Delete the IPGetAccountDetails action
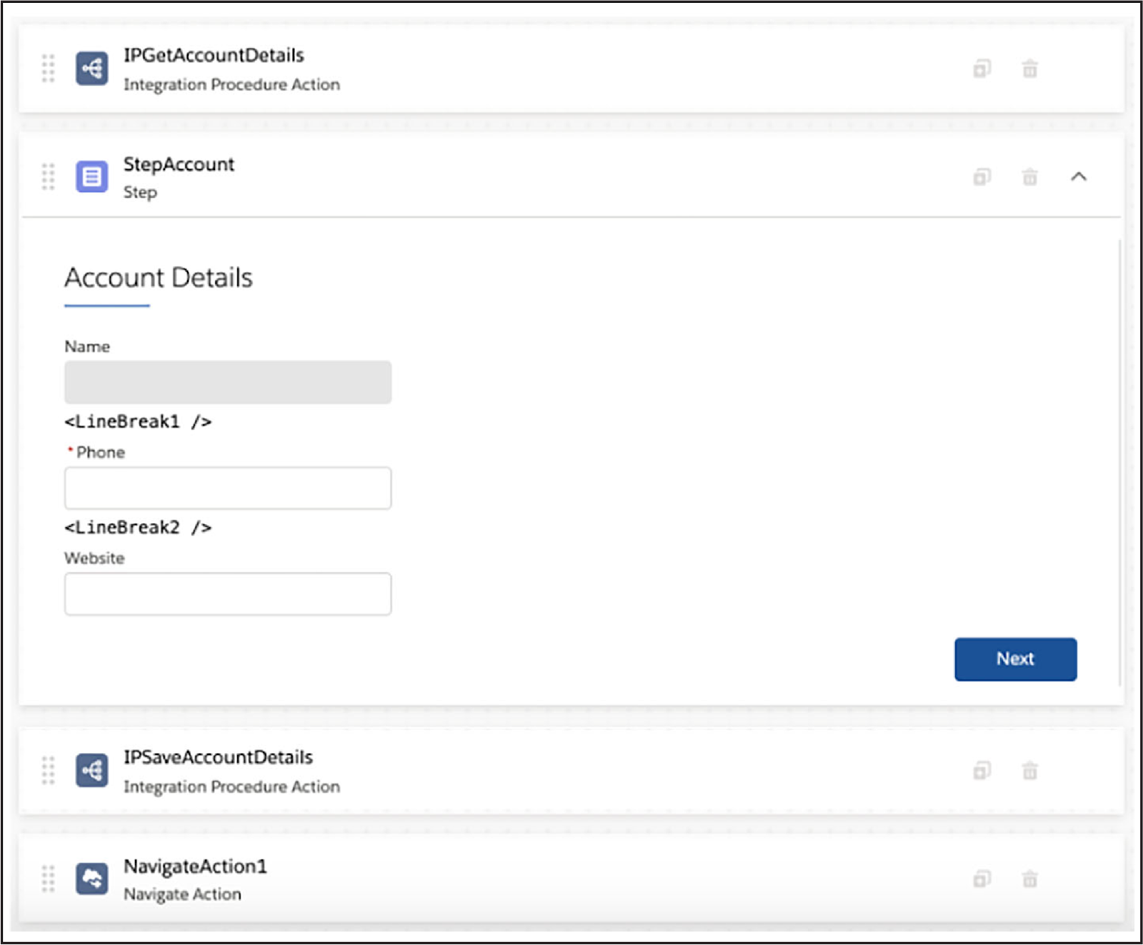 [1029, 69]
